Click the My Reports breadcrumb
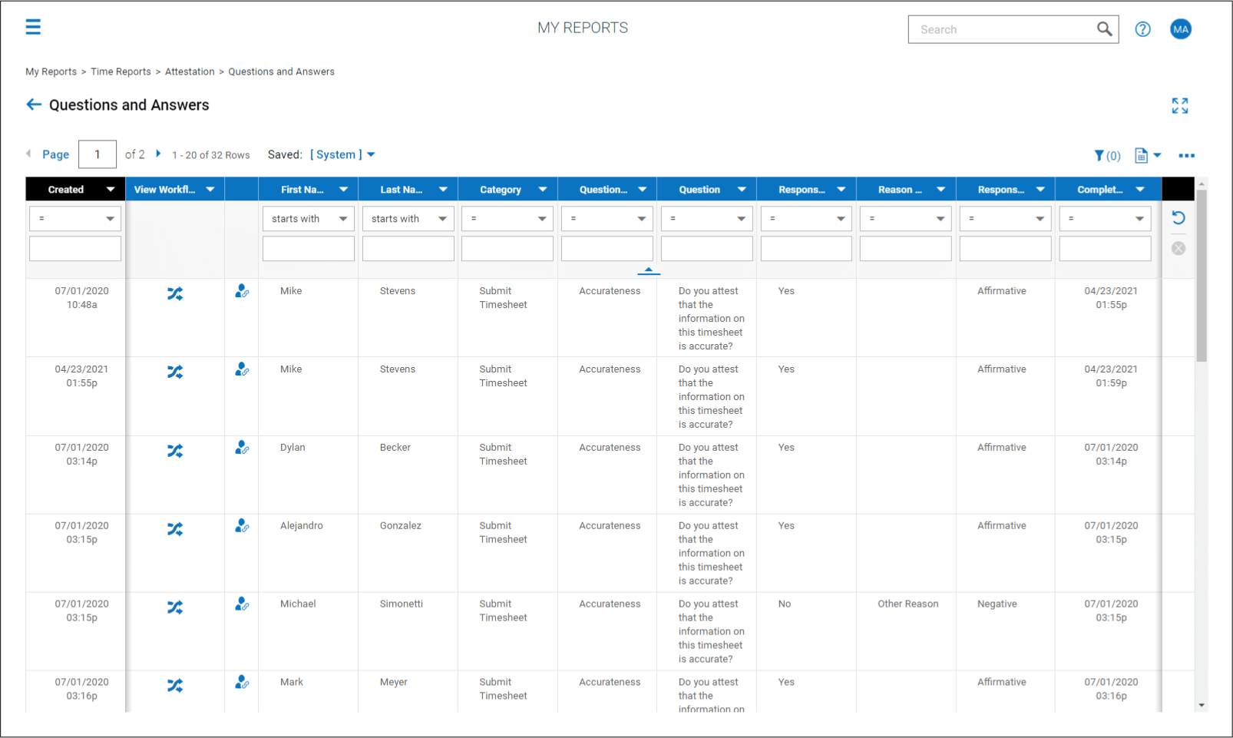1233x738 pixels. [x=51, y=71]
